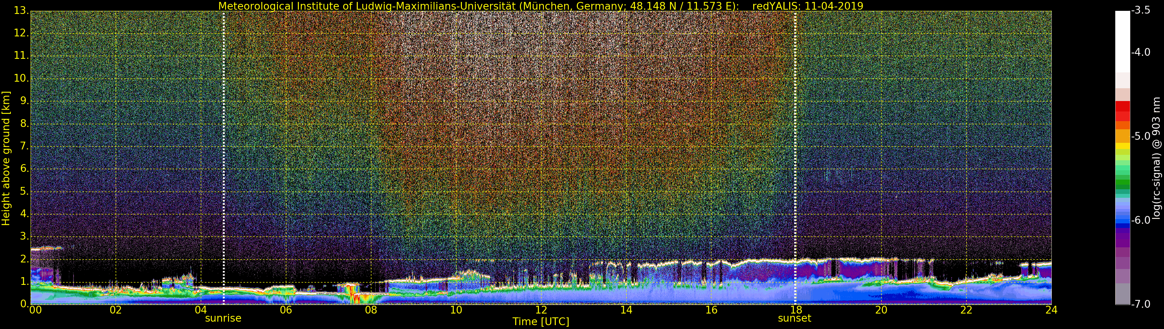Click the '4.' height axis tick label
1164x329 pixels.
tap(24, 213)
